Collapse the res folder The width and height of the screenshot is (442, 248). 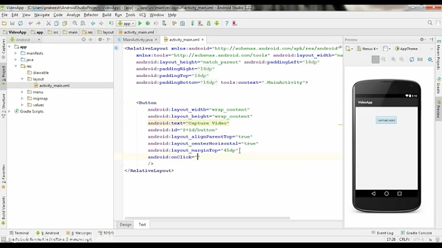point(16,66)
